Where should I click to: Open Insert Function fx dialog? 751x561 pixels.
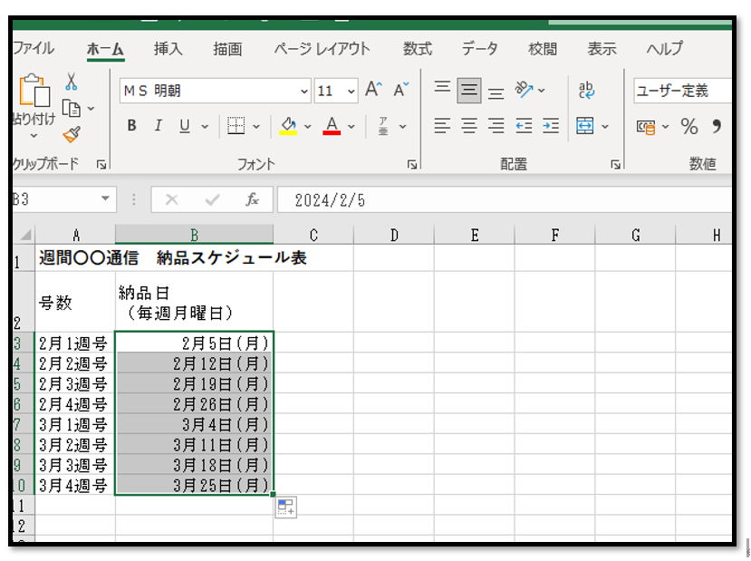(x=253, y=199)
